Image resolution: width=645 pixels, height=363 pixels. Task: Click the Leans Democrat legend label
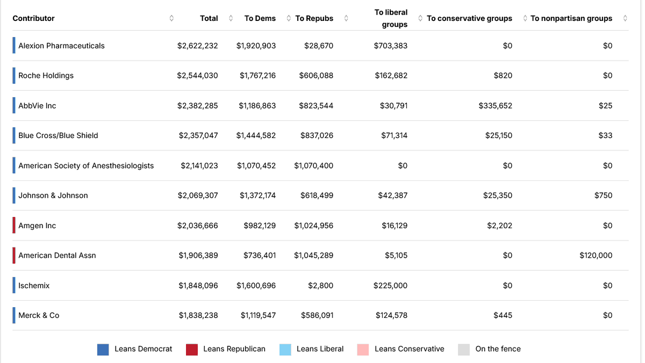coord(144,349)
